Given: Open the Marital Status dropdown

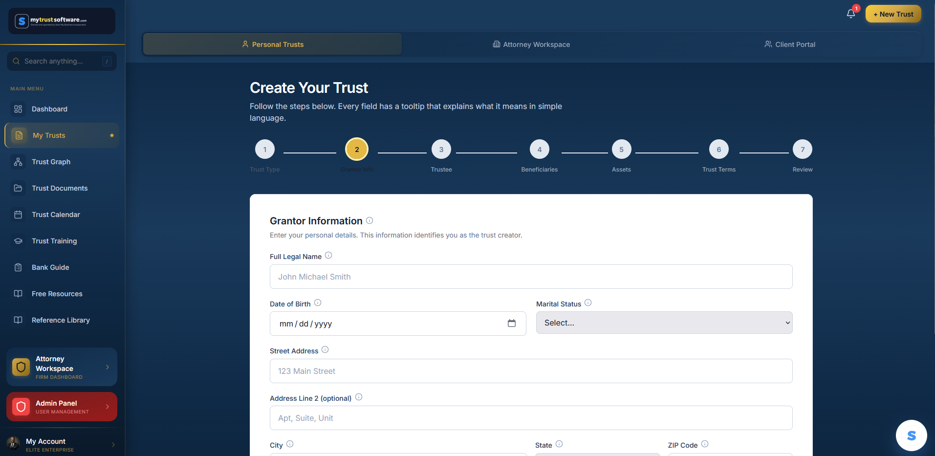Looking at the screenshot, I should point(664,323).
